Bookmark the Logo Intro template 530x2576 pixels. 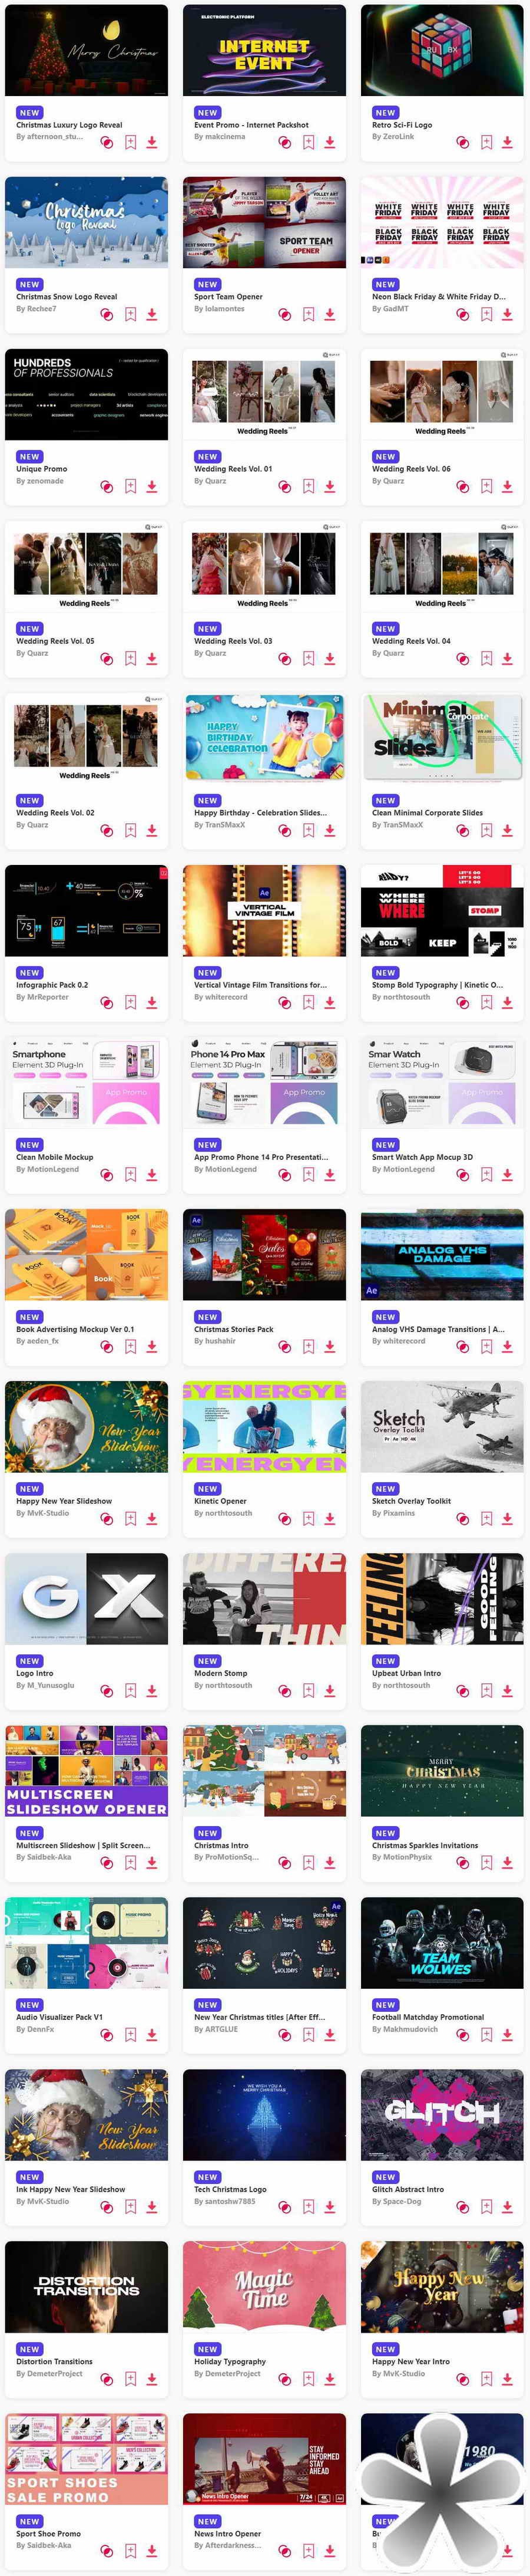coord(131,1691)
